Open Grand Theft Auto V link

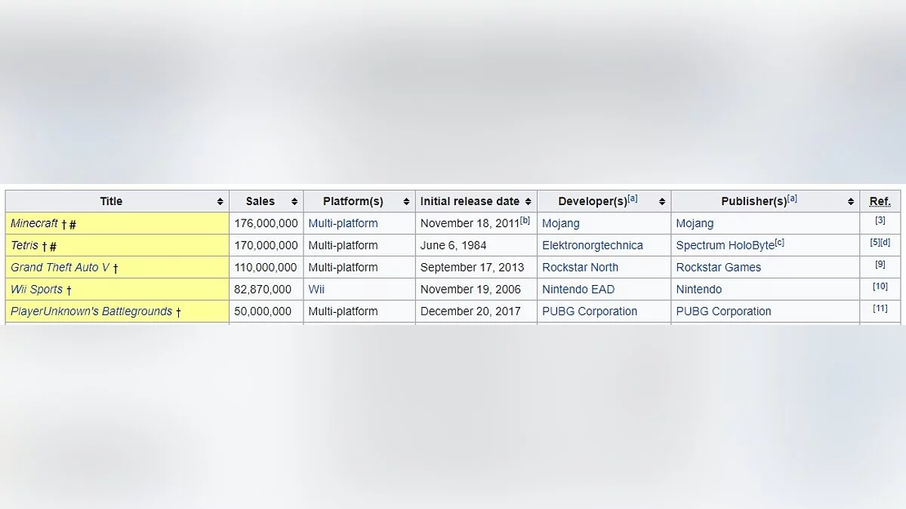60,267
